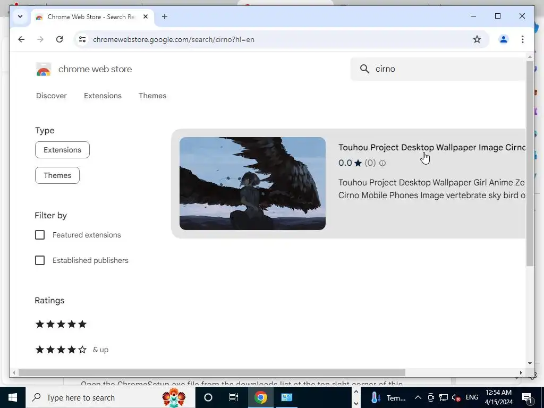This screenshot has height=408, width=544.
Task: Click the forward navigation arrow
Action: [x=40, y=39]
